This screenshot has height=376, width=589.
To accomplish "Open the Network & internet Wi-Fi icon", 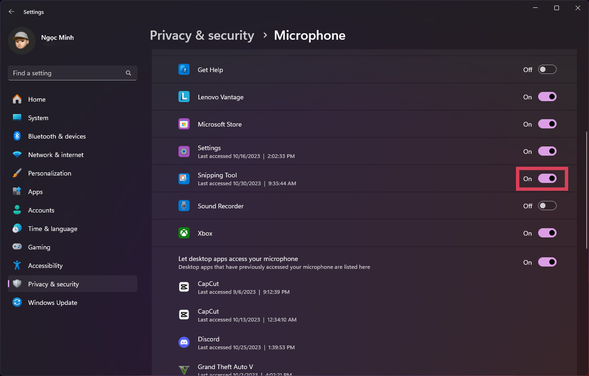I will point(17,155).
